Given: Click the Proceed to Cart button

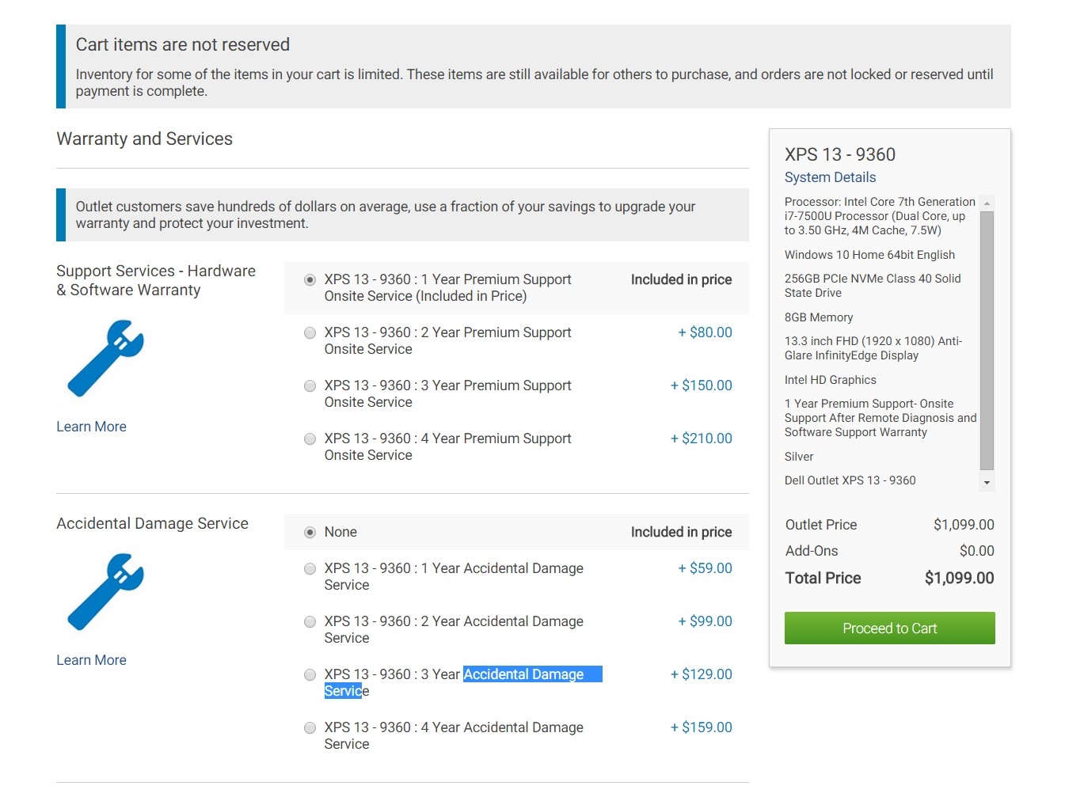Looking at the screenshot, I should click(889, 628).
